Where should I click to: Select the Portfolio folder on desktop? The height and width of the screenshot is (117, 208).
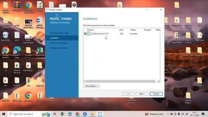17,82
